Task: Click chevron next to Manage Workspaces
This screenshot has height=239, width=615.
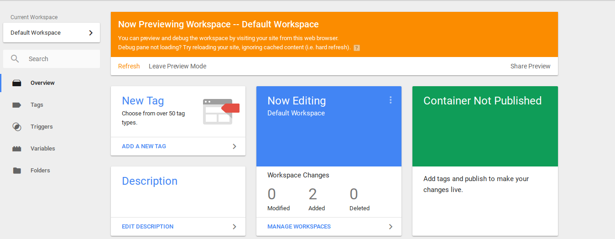Action: [x=391, y=227]
